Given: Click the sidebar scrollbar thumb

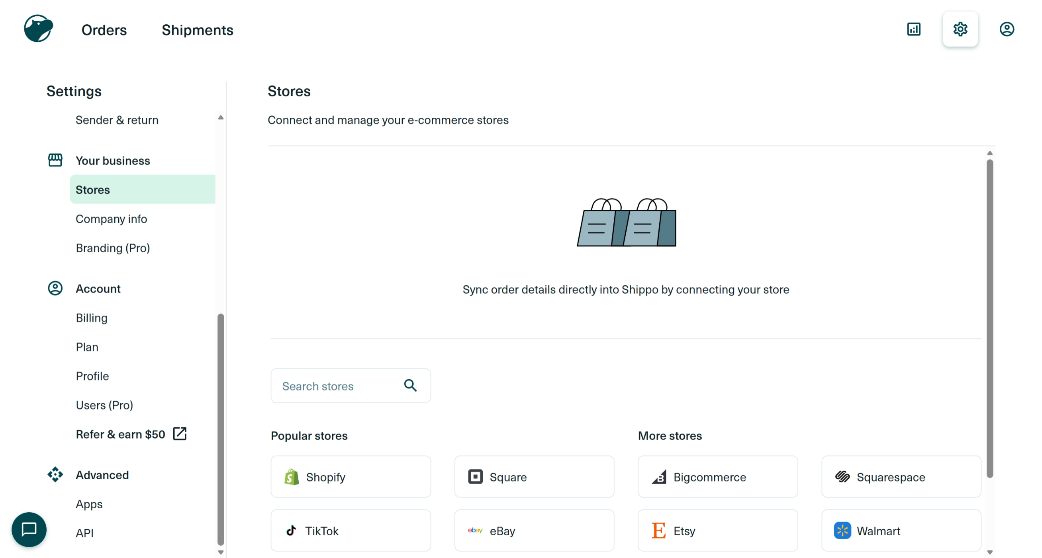Looking at the screenshot, I should [220, 429].
